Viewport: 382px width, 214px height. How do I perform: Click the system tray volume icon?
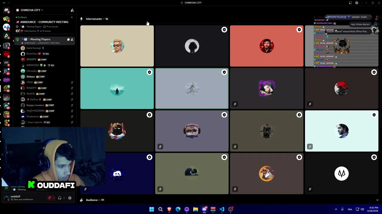[x=362, y=209]
